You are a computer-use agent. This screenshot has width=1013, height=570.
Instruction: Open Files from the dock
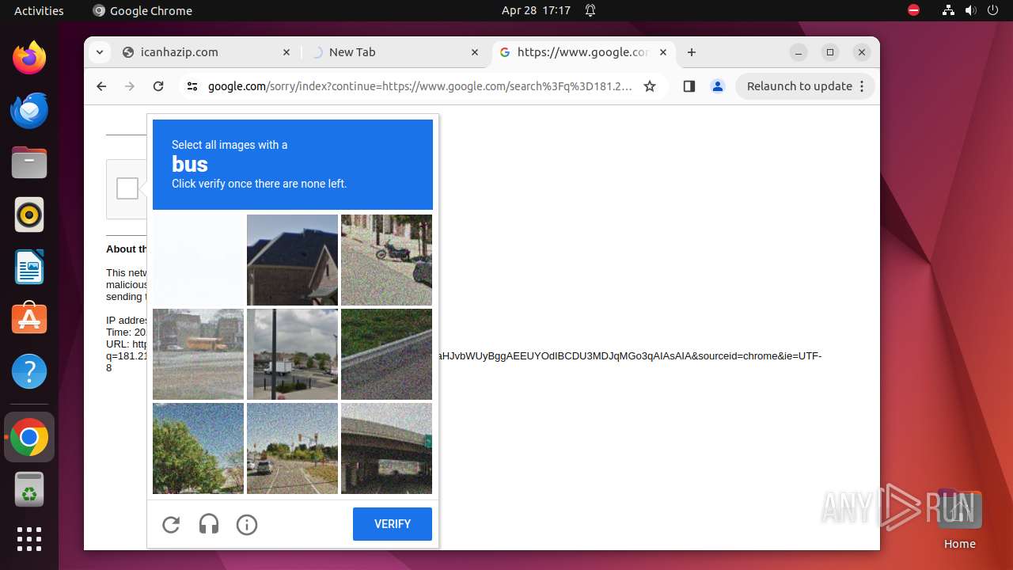pyautogui.click(x=29, y=162)
